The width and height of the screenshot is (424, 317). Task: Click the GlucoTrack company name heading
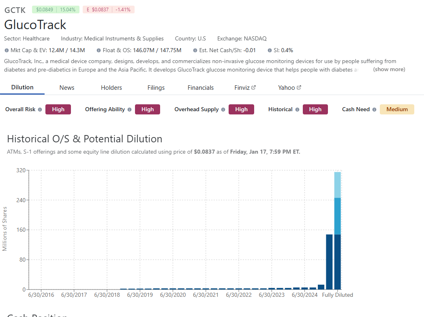[35, 25]
